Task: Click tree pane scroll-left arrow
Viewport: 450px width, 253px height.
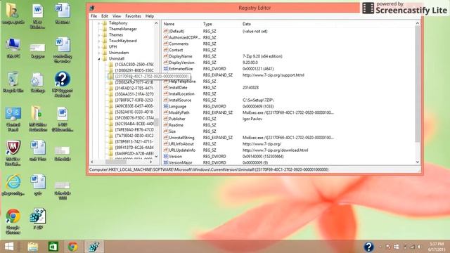Action: (x=92, y=162)
